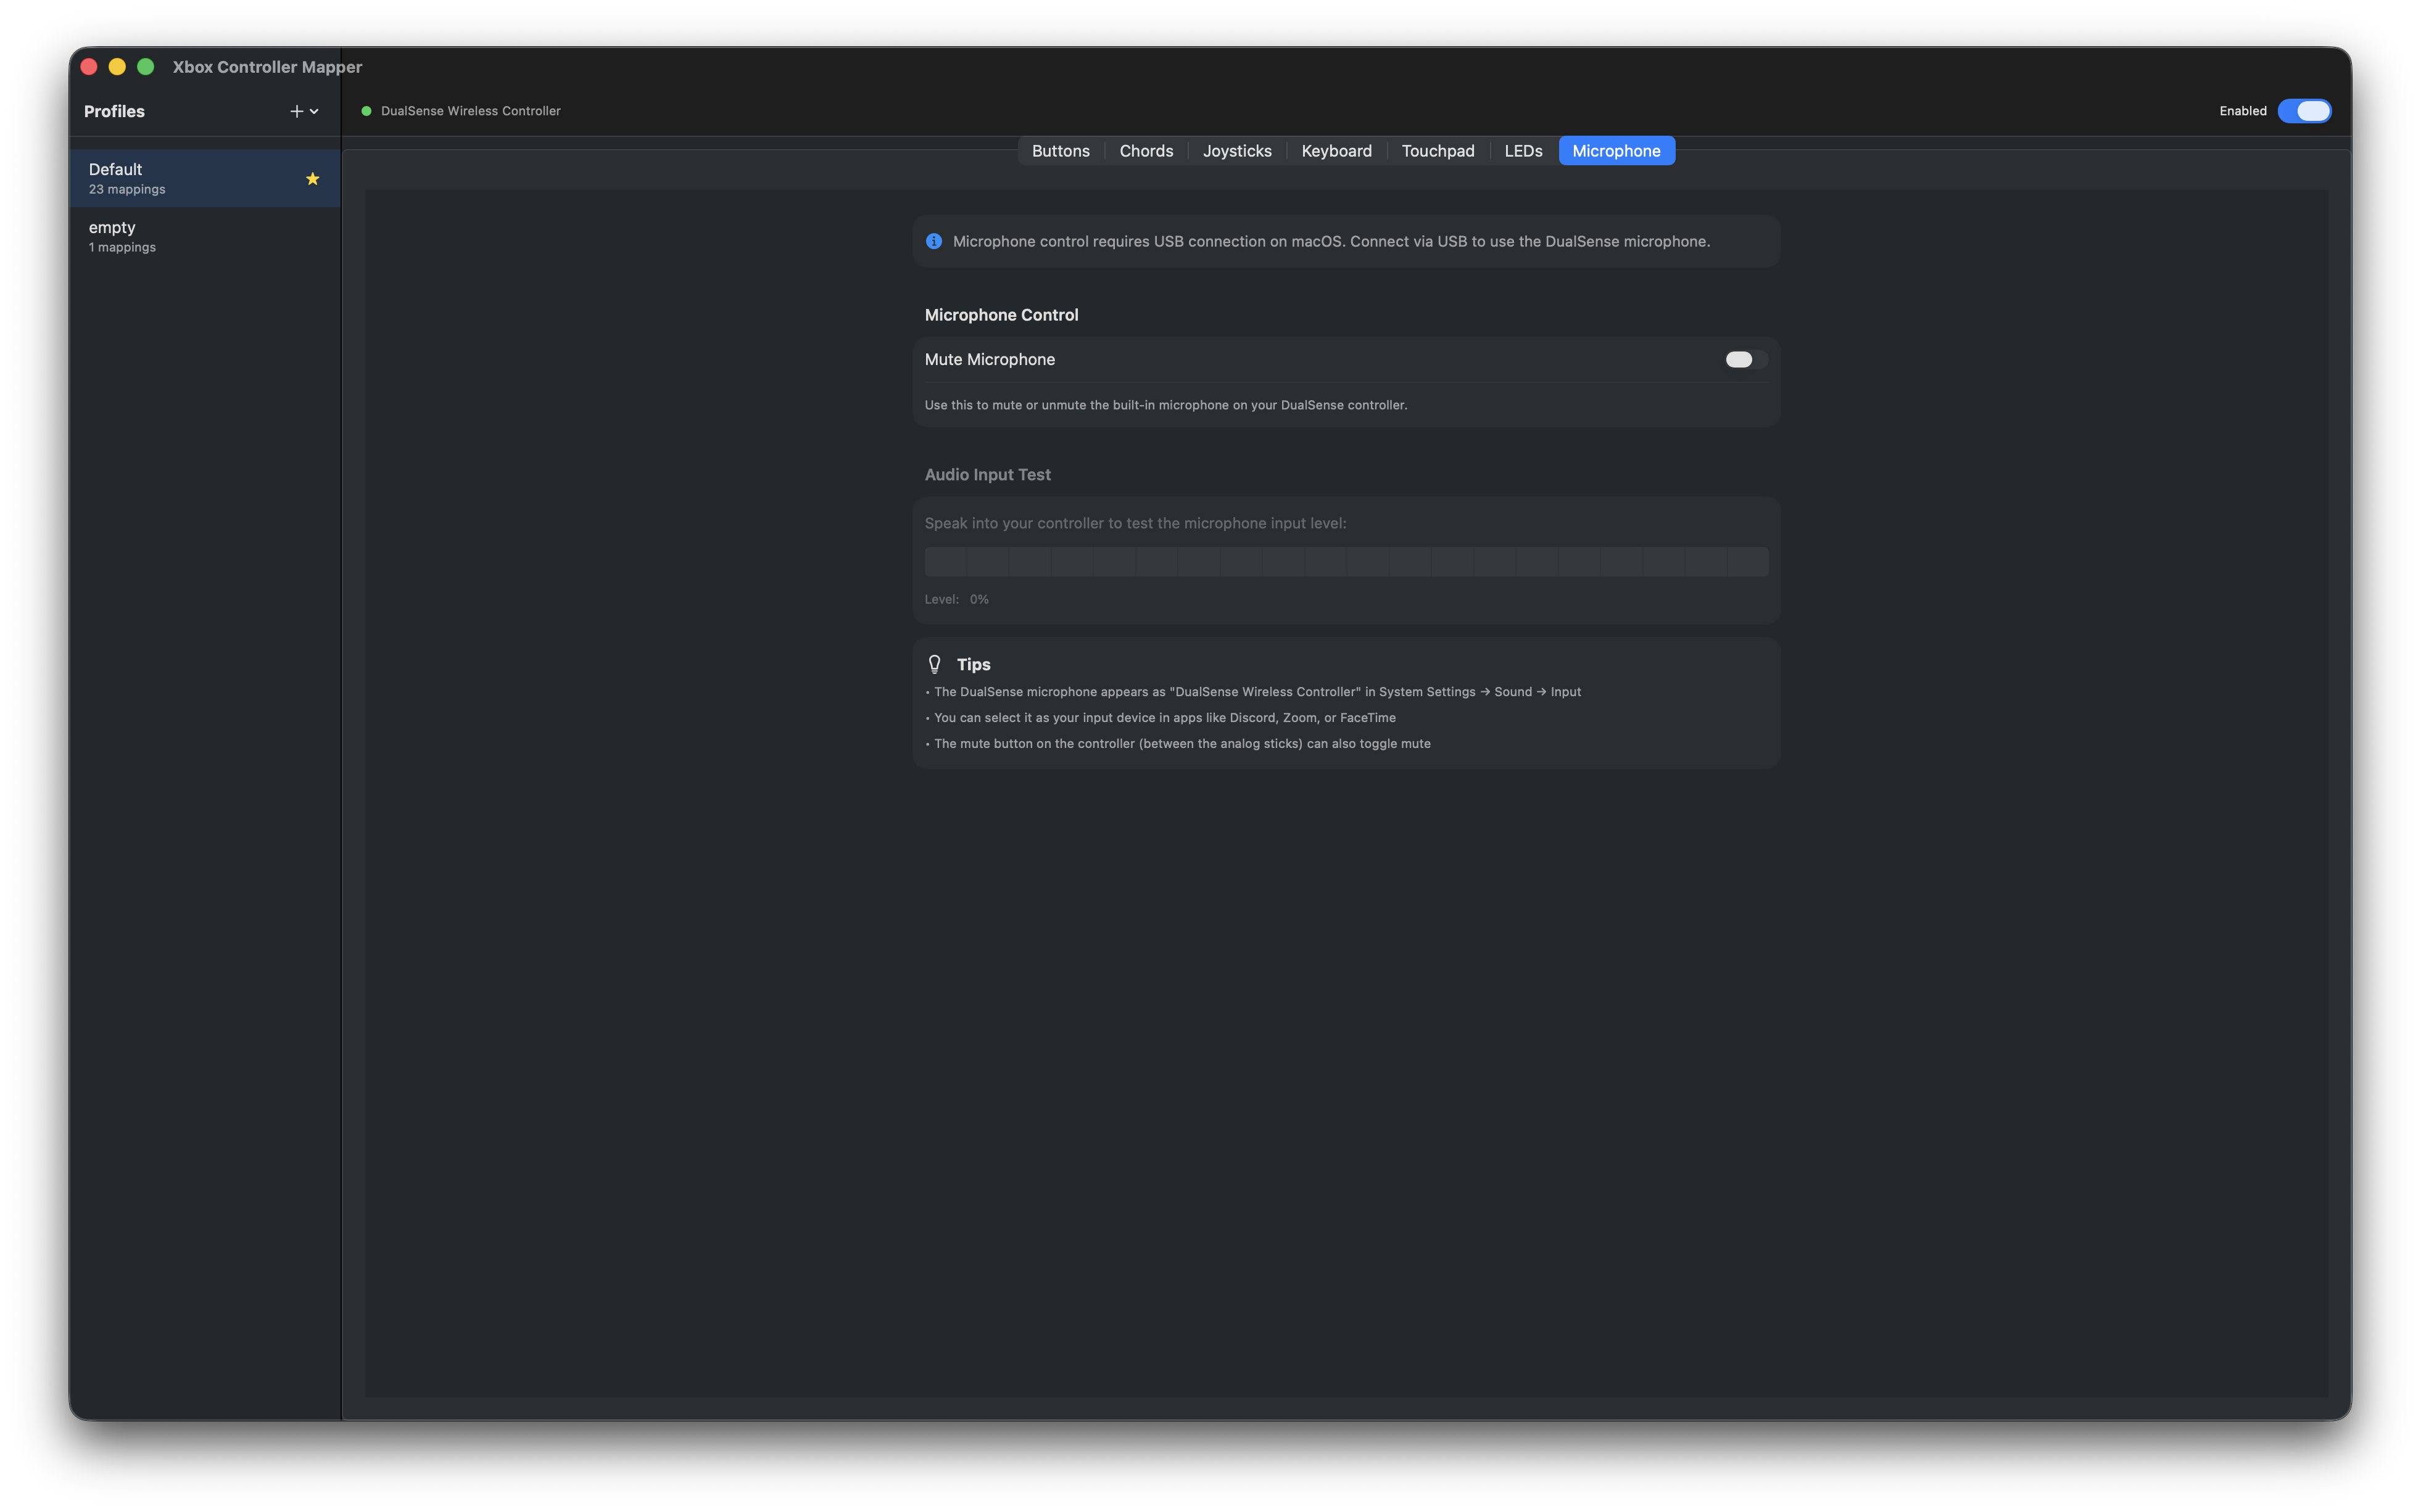Click the green controller connection indicator

coord(366,111)
